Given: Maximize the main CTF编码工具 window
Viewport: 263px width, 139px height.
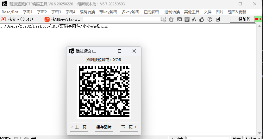Looking at the screenshot, I should click(240, 4).
